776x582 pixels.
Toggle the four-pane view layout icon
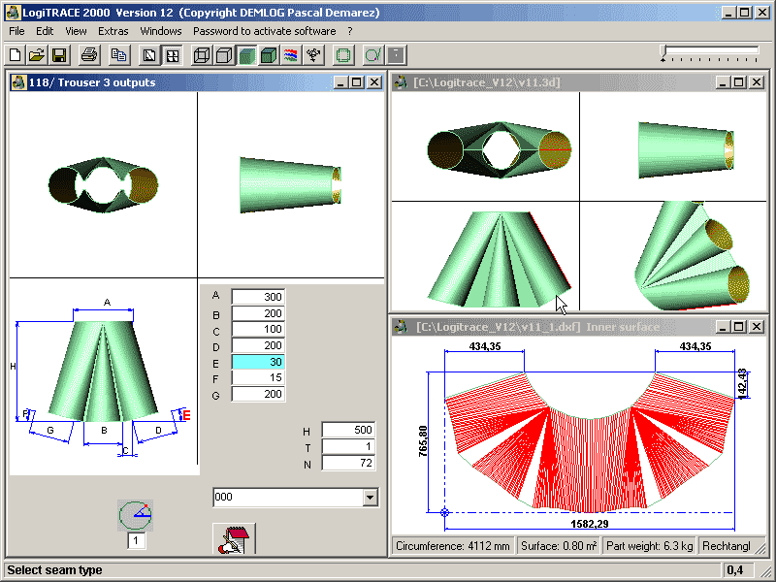tap(173, 55)
